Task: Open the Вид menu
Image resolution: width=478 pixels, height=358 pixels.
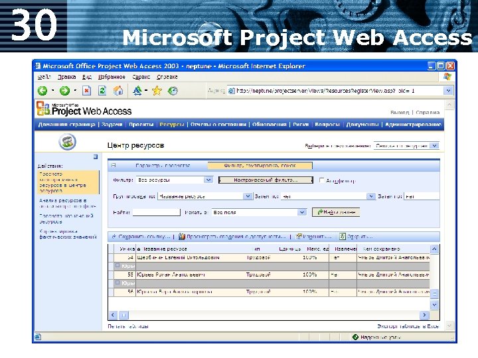Action: click(x=87, y=77)
